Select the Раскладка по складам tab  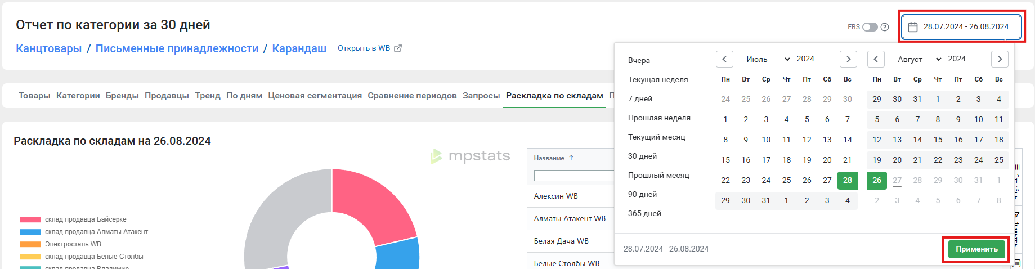point(554,96)
